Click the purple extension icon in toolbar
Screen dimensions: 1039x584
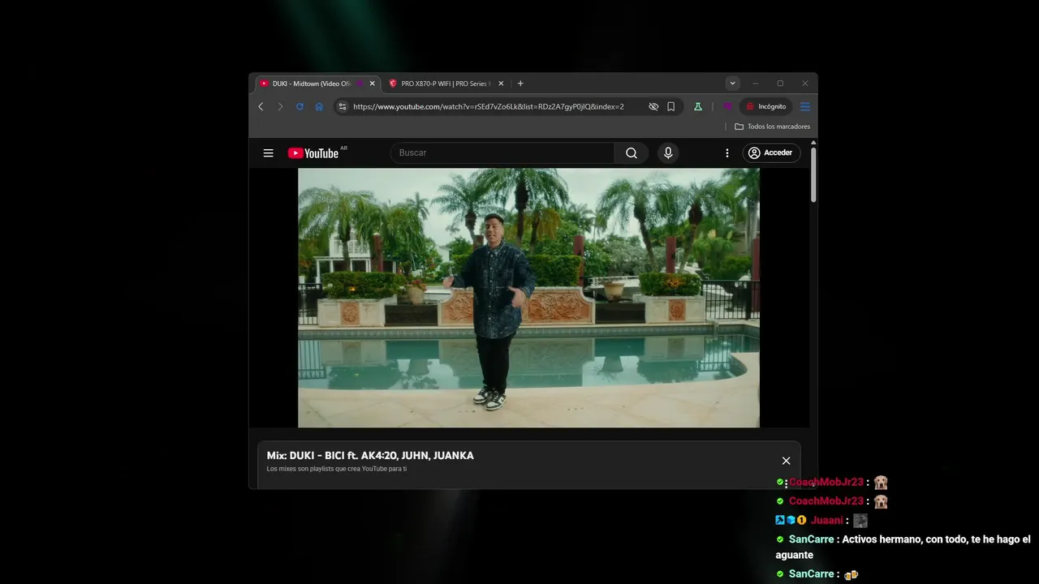[x=727, y=106]
